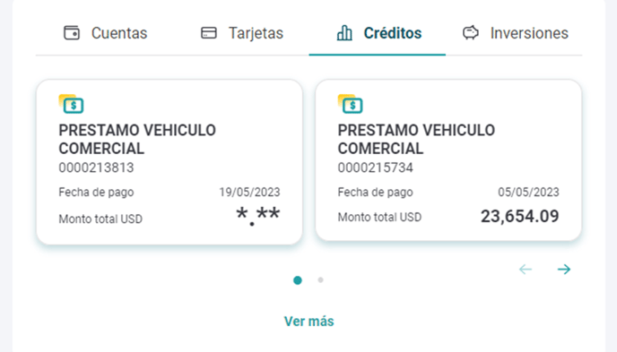Screen dimensions: 617x352
Task: Switch to the Tarjetas tab
Action: pos(242,33)
